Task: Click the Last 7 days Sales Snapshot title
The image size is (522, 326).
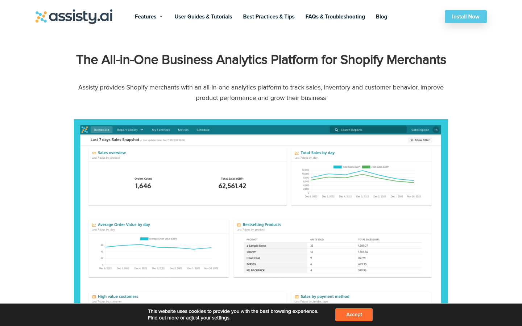Action: [x=115, y=140]
